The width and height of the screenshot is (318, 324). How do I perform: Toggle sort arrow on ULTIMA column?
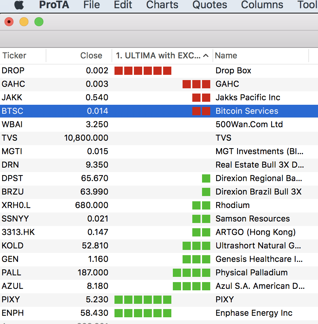point(205,56)
